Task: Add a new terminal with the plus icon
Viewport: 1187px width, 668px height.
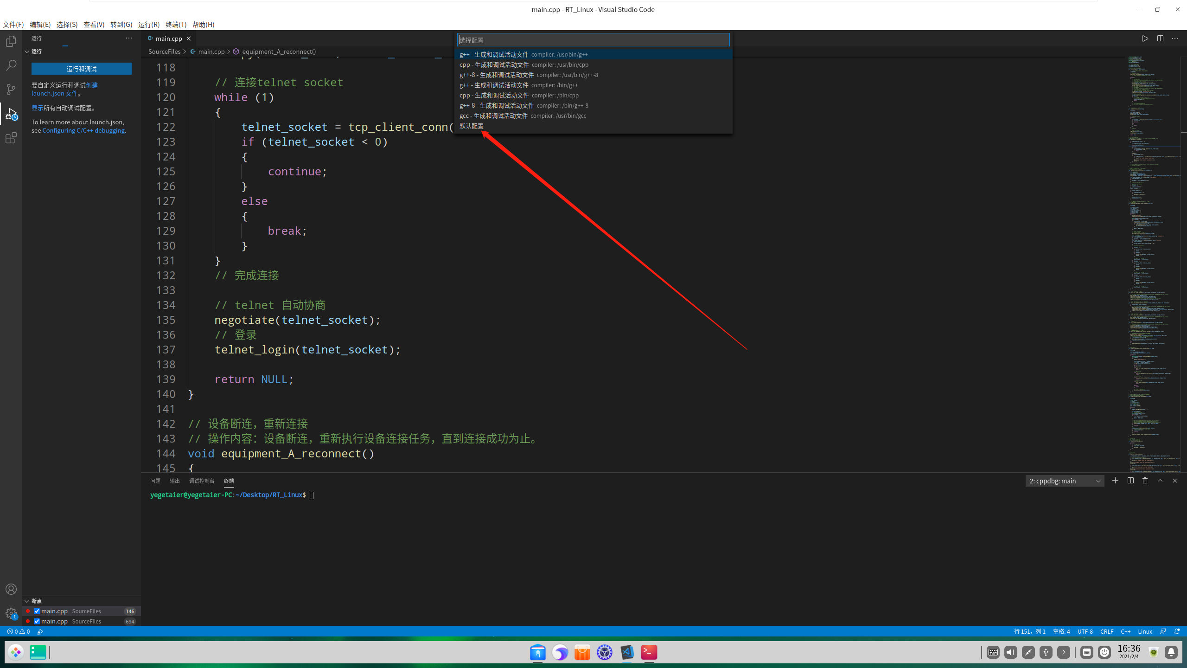Action: tap(1115, 481)
